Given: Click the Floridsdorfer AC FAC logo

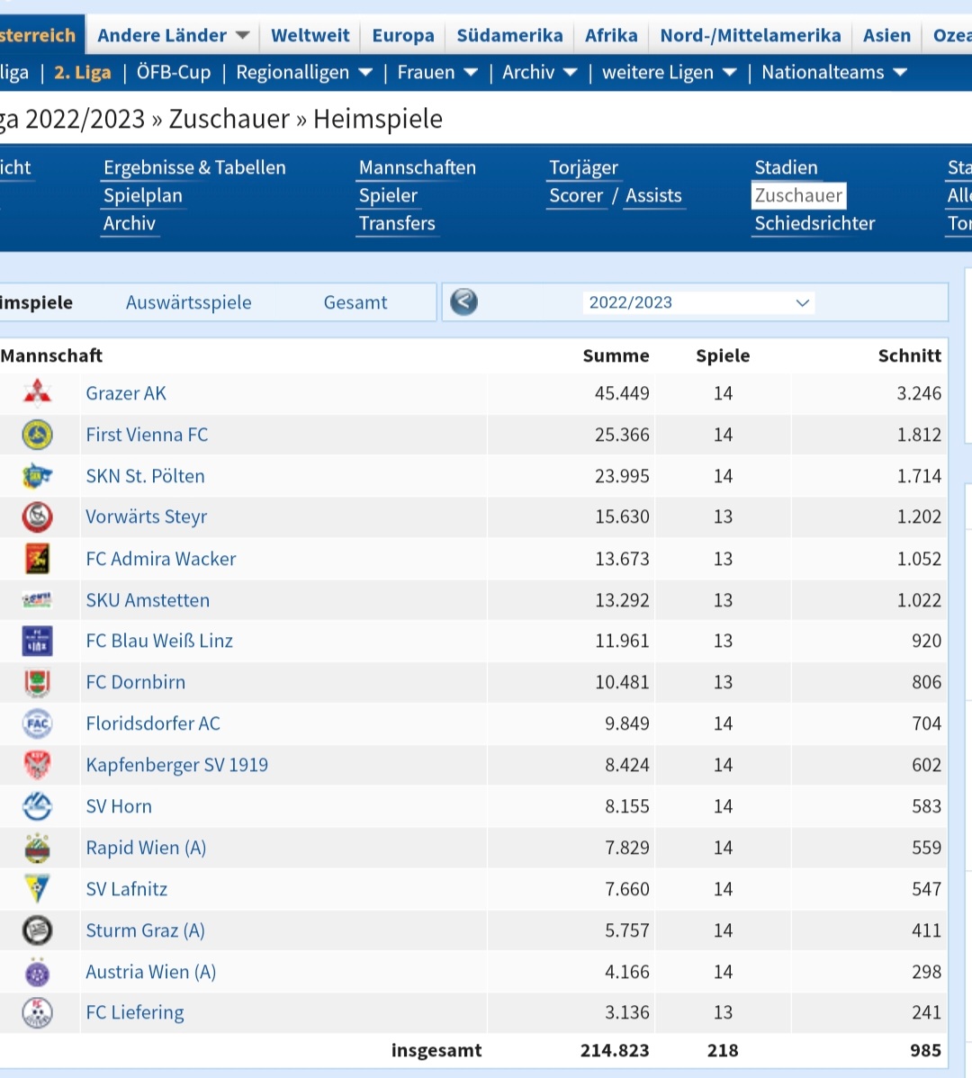Looking at the screenshot, I should 37,723.
